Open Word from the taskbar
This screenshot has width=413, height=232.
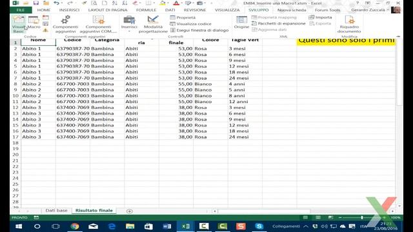pos(166,226)
